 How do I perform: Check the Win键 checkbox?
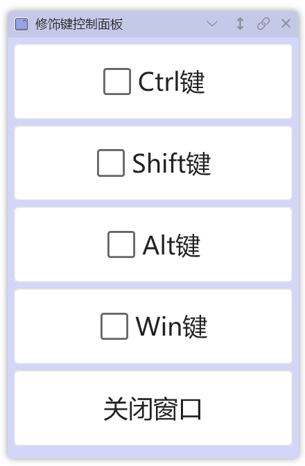pyautogui.click(x=114, y=326)
